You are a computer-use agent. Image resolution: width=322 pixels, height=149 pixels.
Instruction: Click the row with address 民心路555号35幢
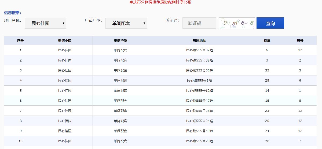click(x=199, y=71)
